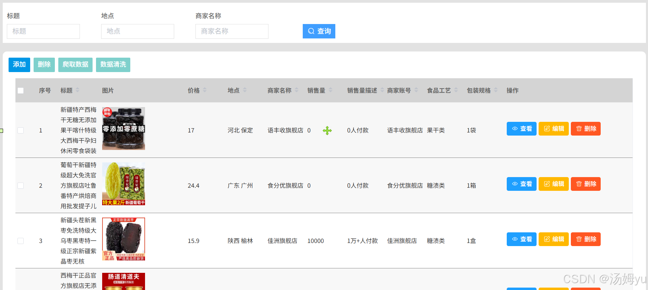
Task: Focus the 商家名称 search input
Action: point(232,31)
